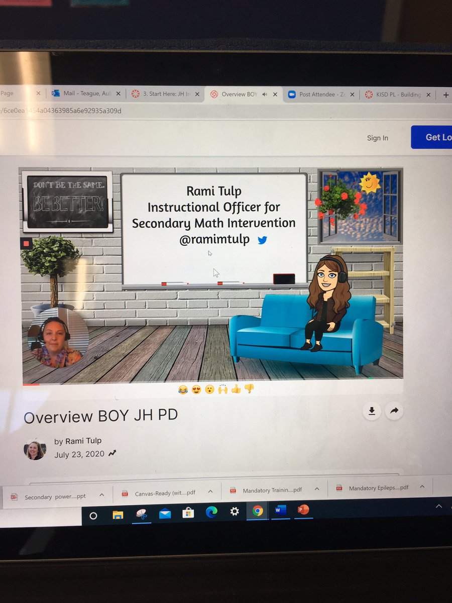
Task: React with the thumbs up emoji
Action: coord(236,388)
